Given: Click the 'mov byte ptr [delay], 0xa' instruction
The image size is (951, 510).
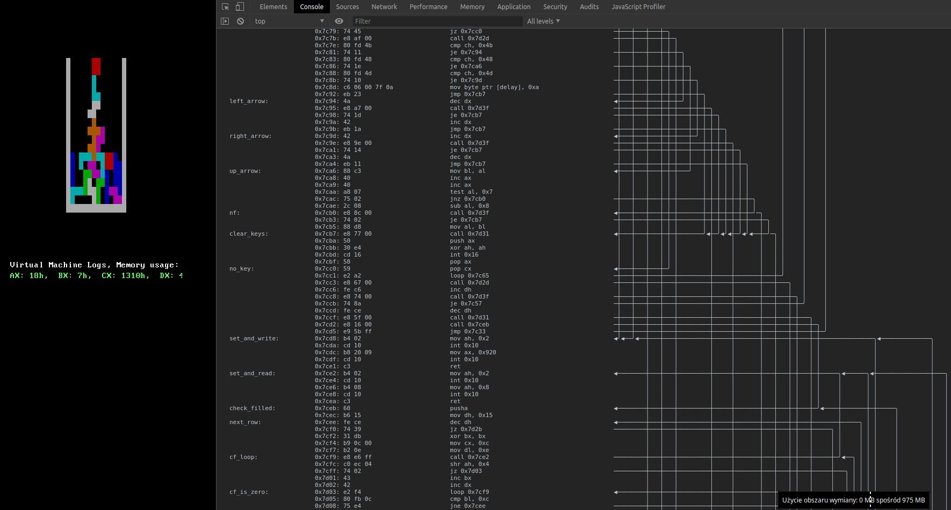Looking at the screenshot, I should point(494,88).
